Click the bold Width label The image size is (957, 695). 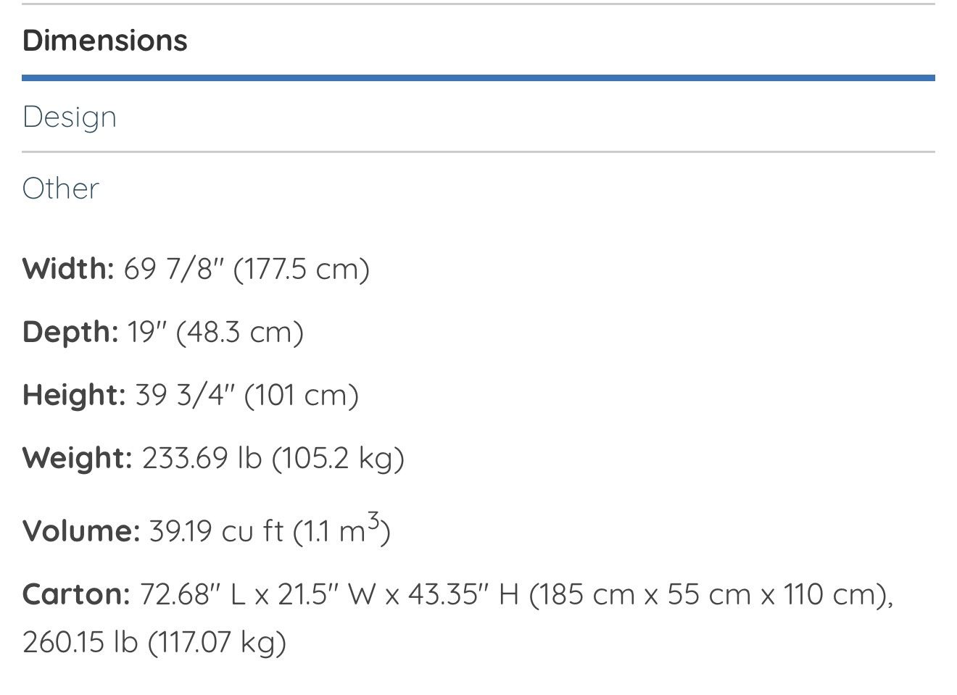[x=68, y=269]
